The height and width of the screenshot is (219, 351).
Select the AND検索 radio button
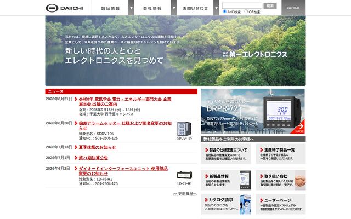click(224, 11)
